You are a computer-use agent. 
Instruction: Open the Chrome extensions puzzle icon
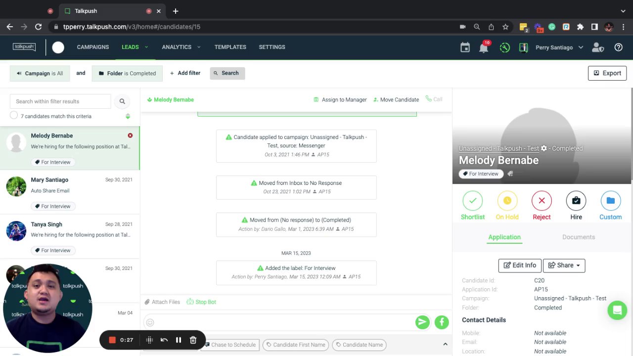(x=581, y=27)
